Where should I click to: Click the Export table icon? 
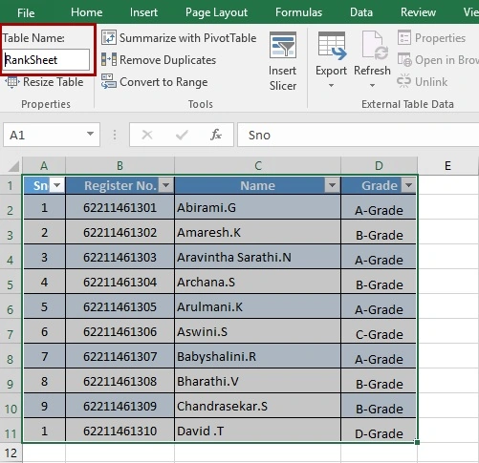click(332, 46)
